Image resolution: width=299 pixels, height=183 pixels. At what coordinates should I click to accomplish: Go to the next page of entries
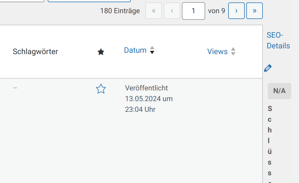tap(236, 11)
